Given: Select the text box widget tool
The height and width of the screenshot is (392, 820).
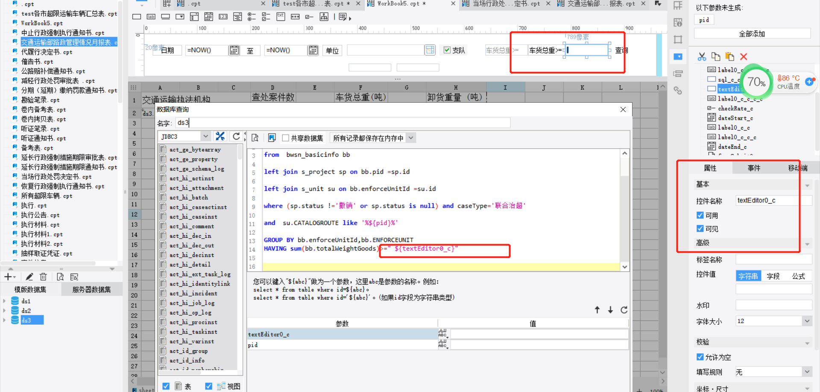Looking at the screenshot, I should (x=137, y=17).
